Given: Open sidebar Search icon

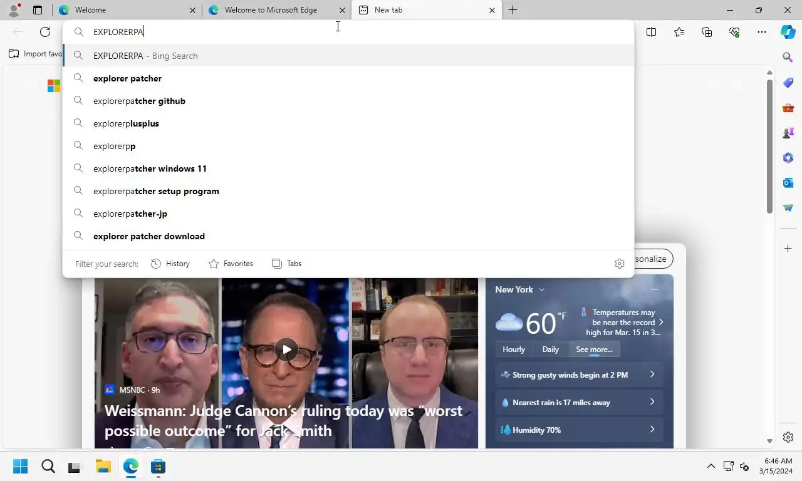Looking at the screenshot, I should (788, 58).
